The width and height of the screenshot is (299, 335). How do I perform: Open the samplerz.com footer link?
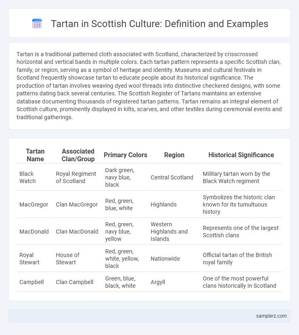tap(271, 316)
